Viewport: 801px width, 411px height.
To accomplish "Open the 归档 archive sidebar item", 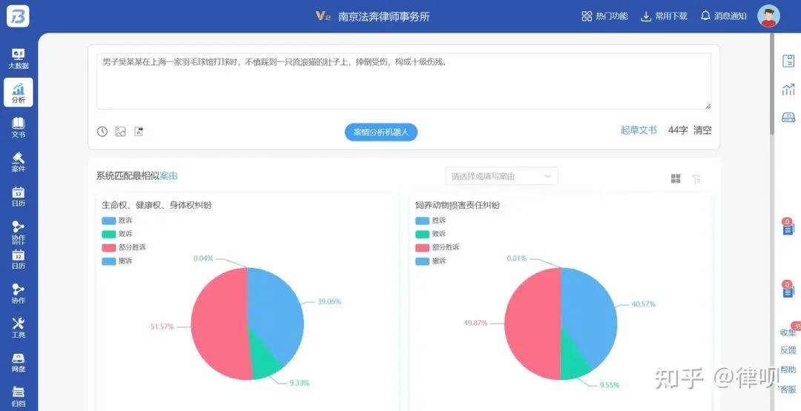I will [x=18, y=397].
